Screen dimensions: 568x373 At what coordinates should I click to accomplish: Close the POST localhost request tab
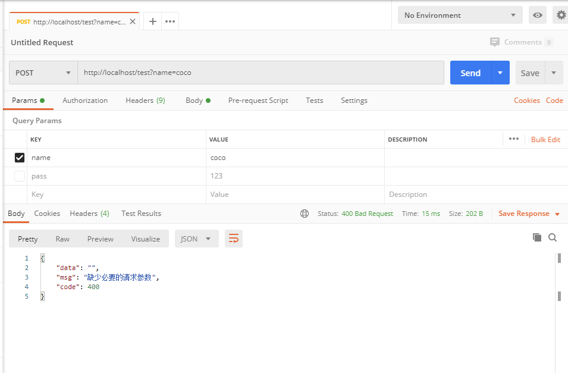coord(133,22)
